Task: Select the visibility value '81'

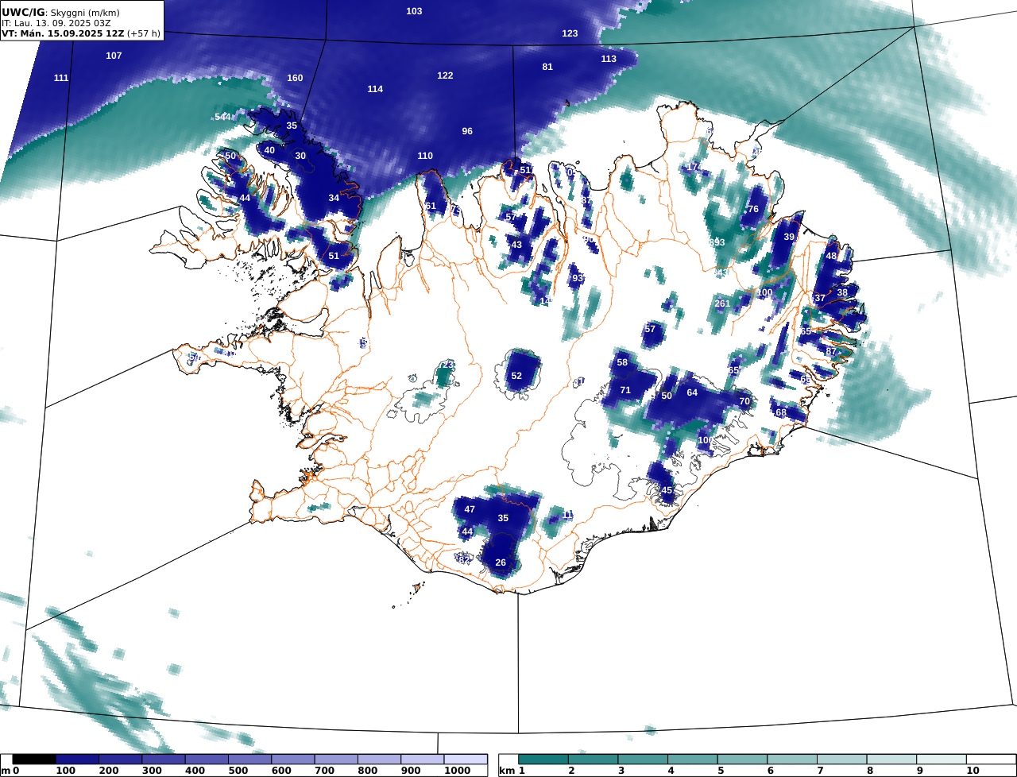Action: pyautogui.click(x=547, y=67)
